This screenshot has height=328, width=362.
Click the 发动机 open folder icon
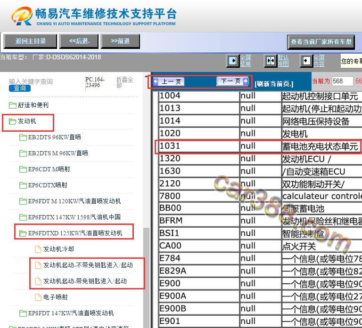12,121
